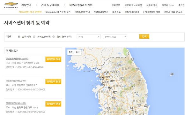The height and width of the screenshot is (115, 185).
Task: Click the phone number 1800-3952 (051-860-5050)
Action: coord(31,112)
